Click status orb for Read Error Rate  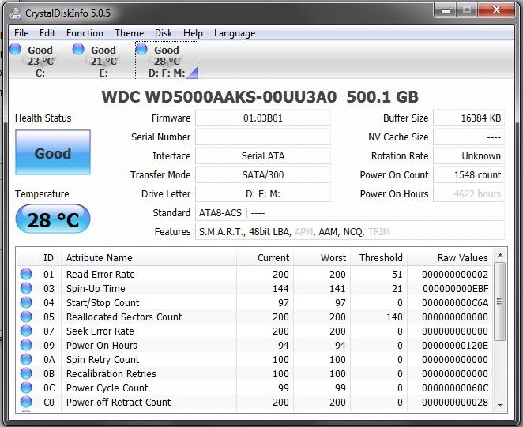[x=27, y=275]
